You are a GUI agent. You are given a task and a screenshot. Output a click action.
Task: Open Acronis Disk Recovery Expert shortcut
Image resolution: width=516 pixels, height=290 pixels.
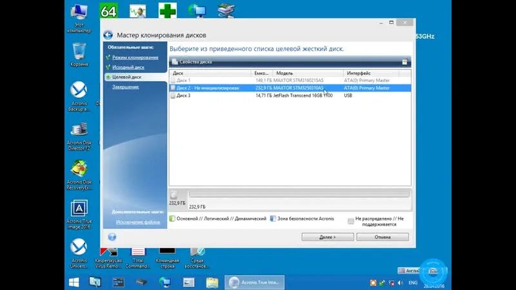coord(79,175)
